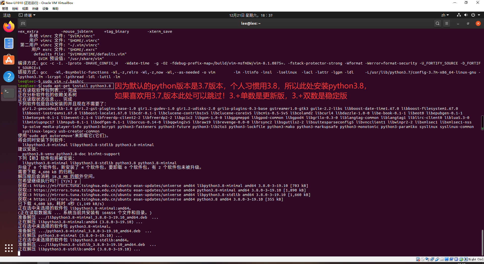This screenshot has height=264, width=484.
Task: Open the 热键 menu of VirtualBox
Action: point(35,9)
